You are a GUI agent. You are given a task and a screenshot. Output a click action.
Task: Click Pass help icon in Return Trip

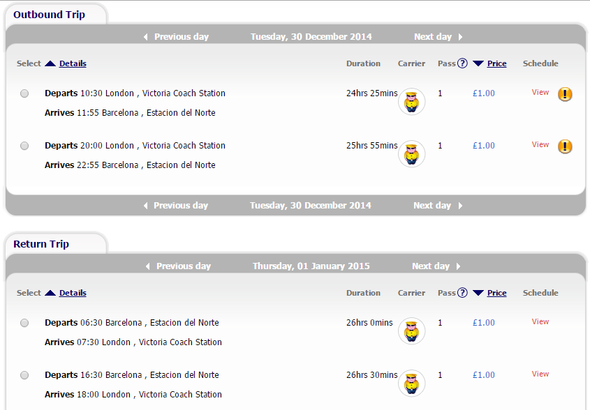[x=462, y=293]
